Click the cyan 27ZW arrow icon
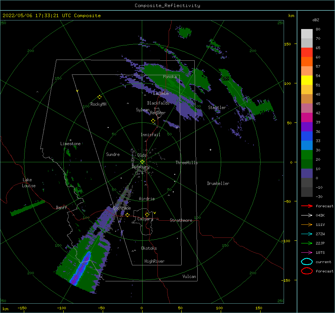 (307, 234)
